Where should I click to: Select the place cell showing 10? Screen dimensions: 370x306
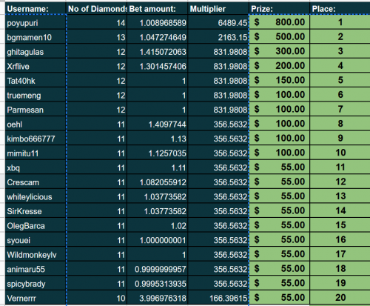(340, 153)
